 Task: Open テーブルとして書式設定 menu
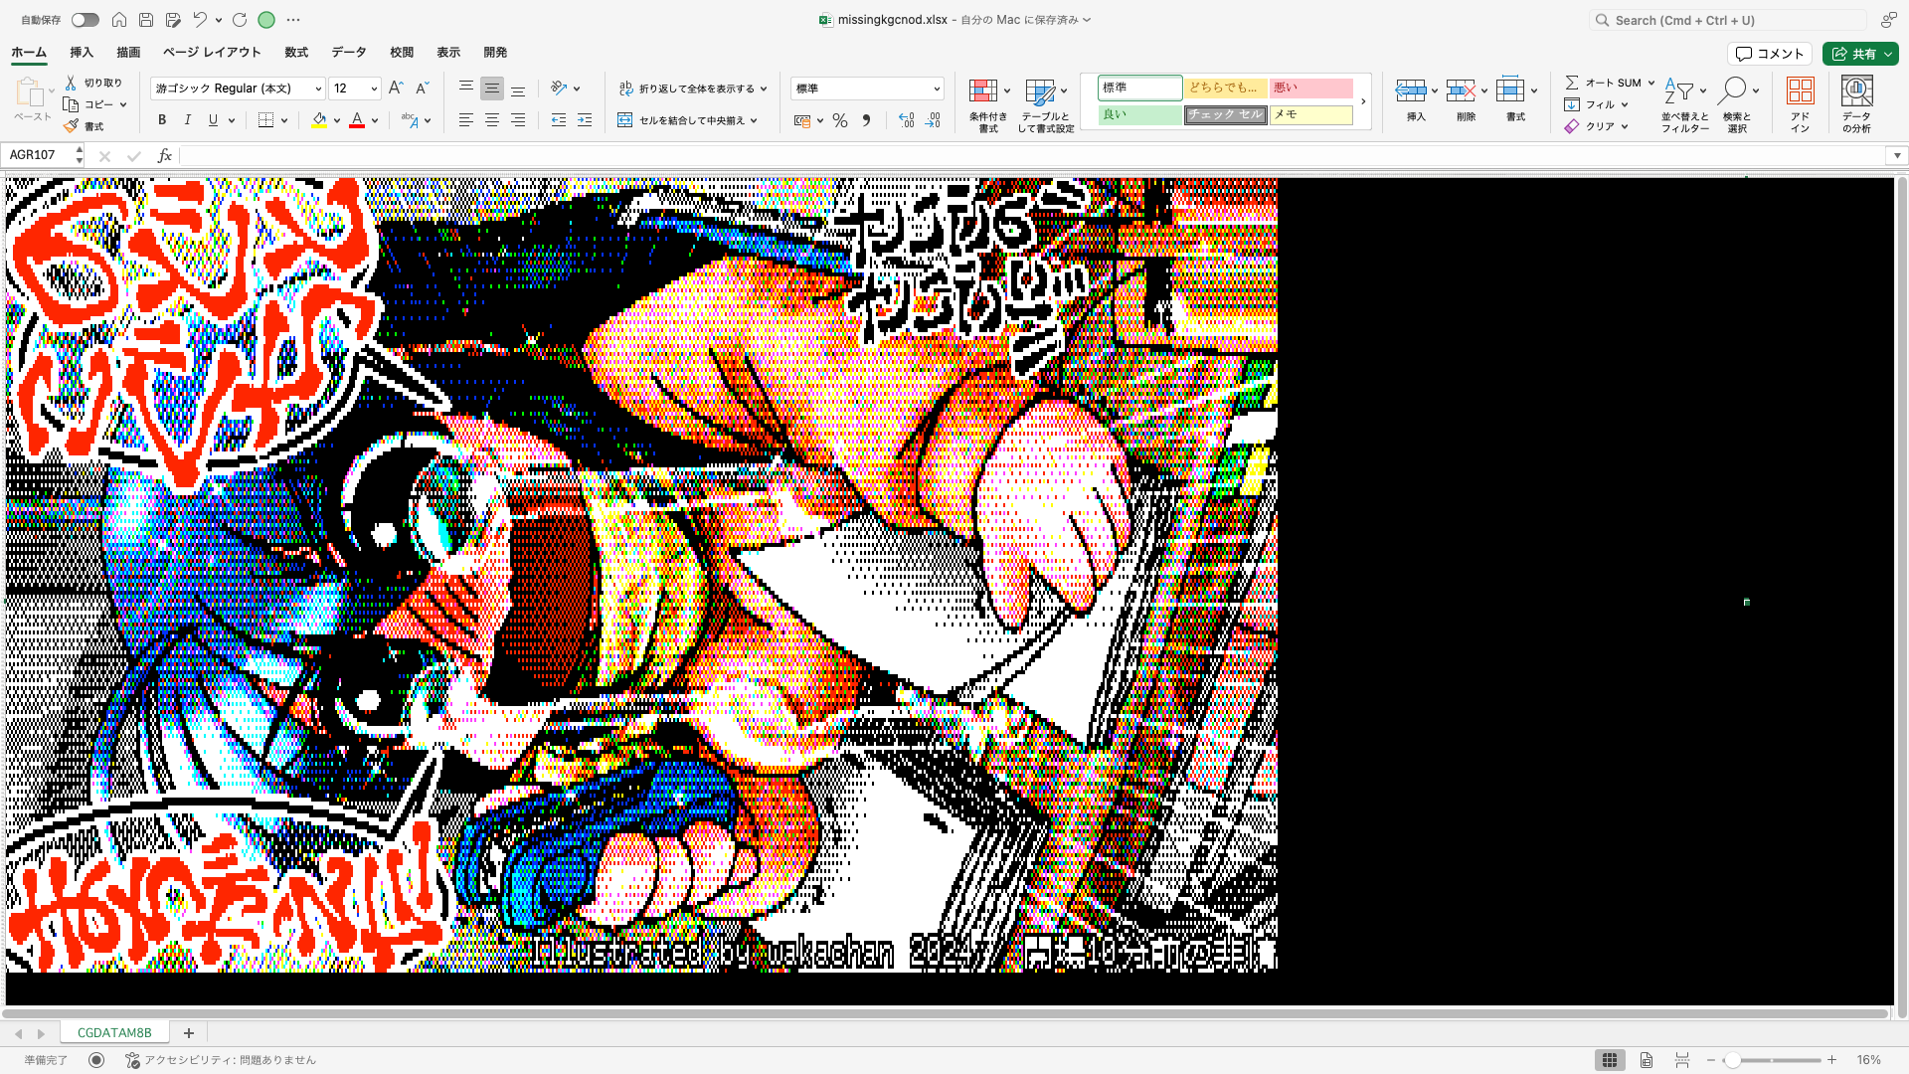pos(1045,104)
